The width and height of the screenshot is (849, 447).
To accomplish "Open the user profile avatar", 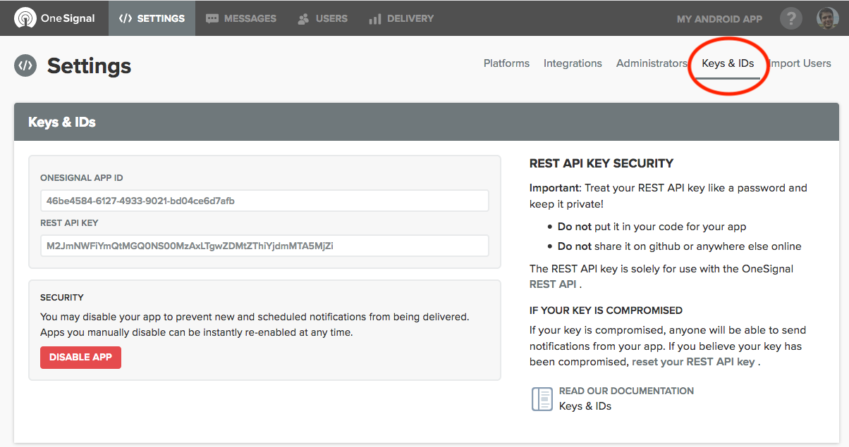I will click(x=828, y=18).
